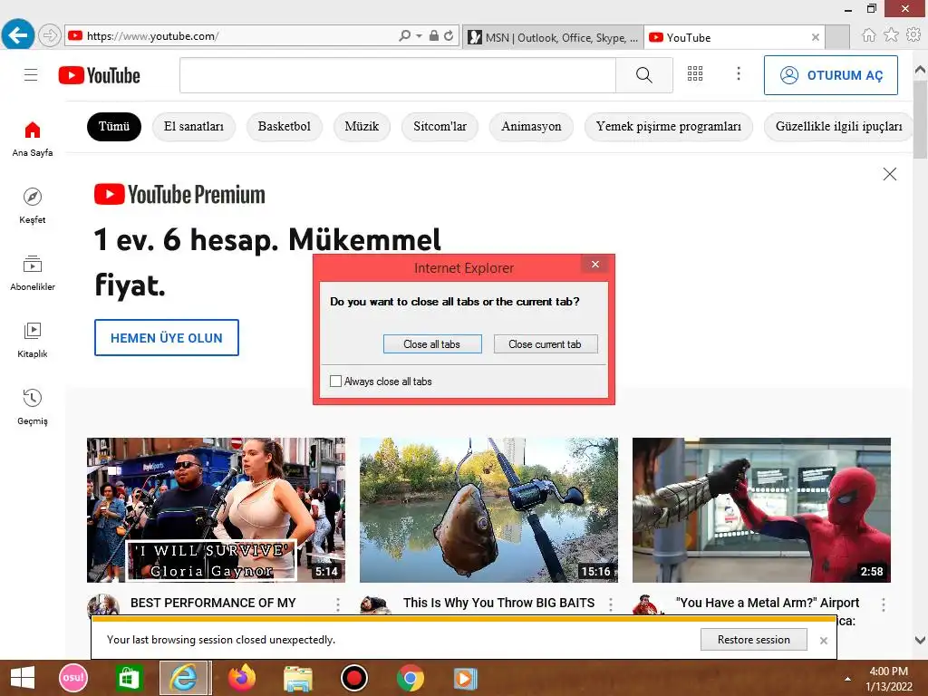
Task: Close the Internet Explorer dialog with X
Action: click(595, 264)
